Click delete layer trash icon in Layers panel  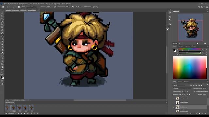click(205, 114)
